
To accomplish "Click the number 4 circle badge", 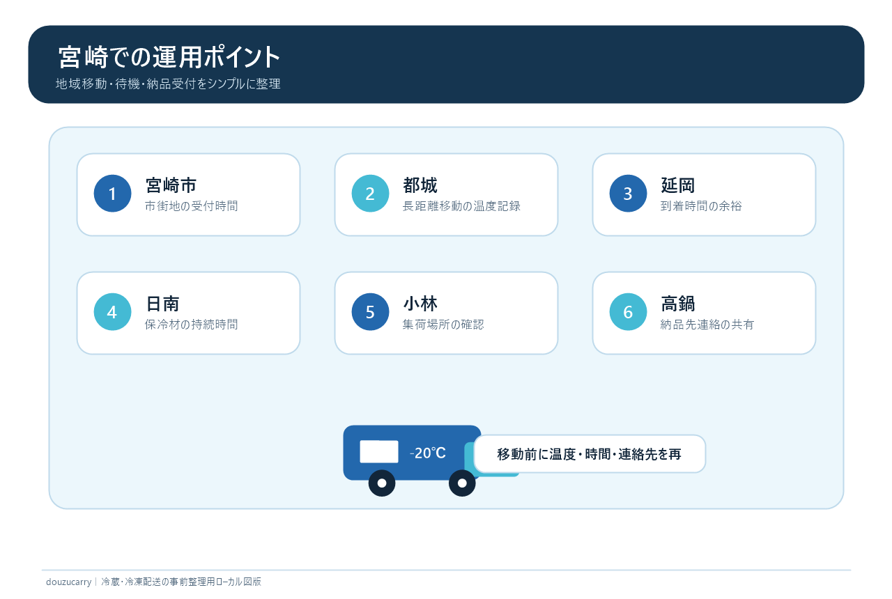I will tap(112, 312).
